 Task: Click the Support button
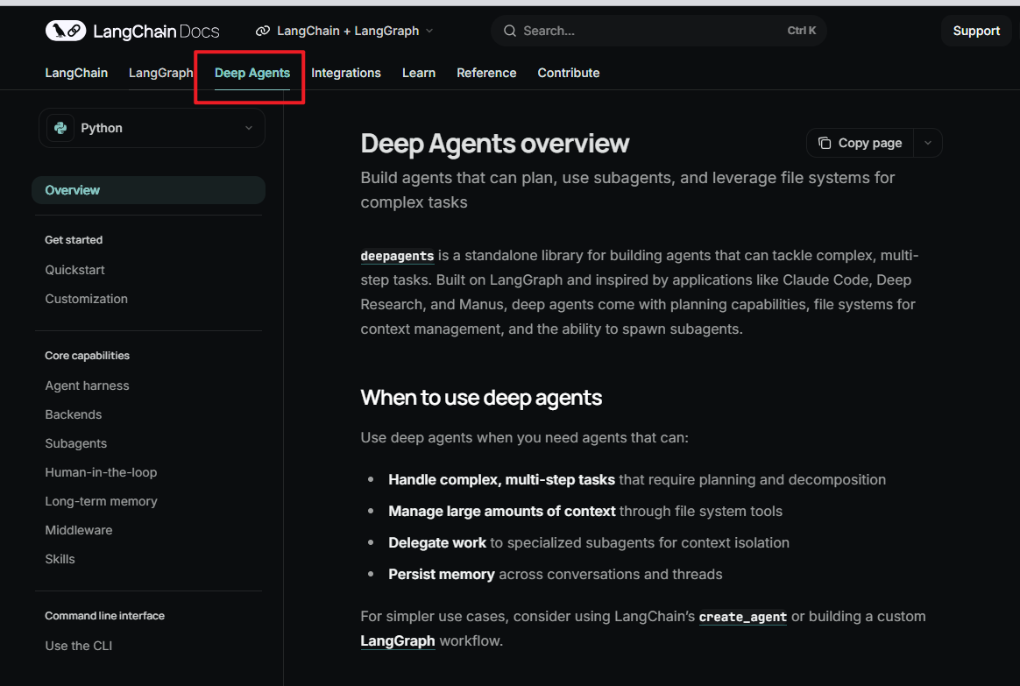[x=976, y=32]
